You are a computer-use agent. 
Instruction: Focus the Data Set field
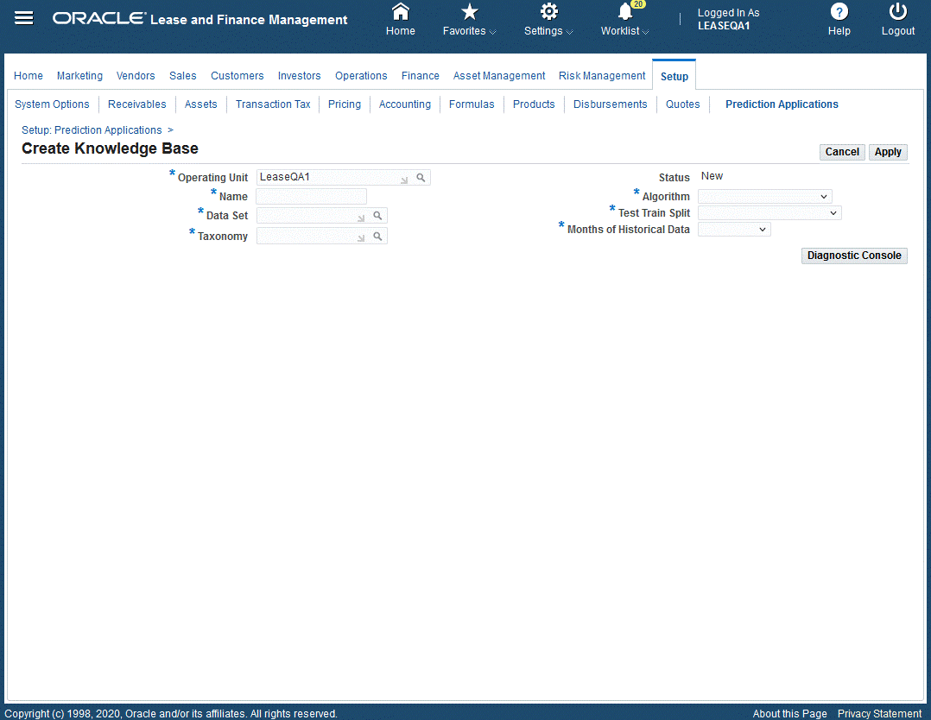[x=313, y=216]
